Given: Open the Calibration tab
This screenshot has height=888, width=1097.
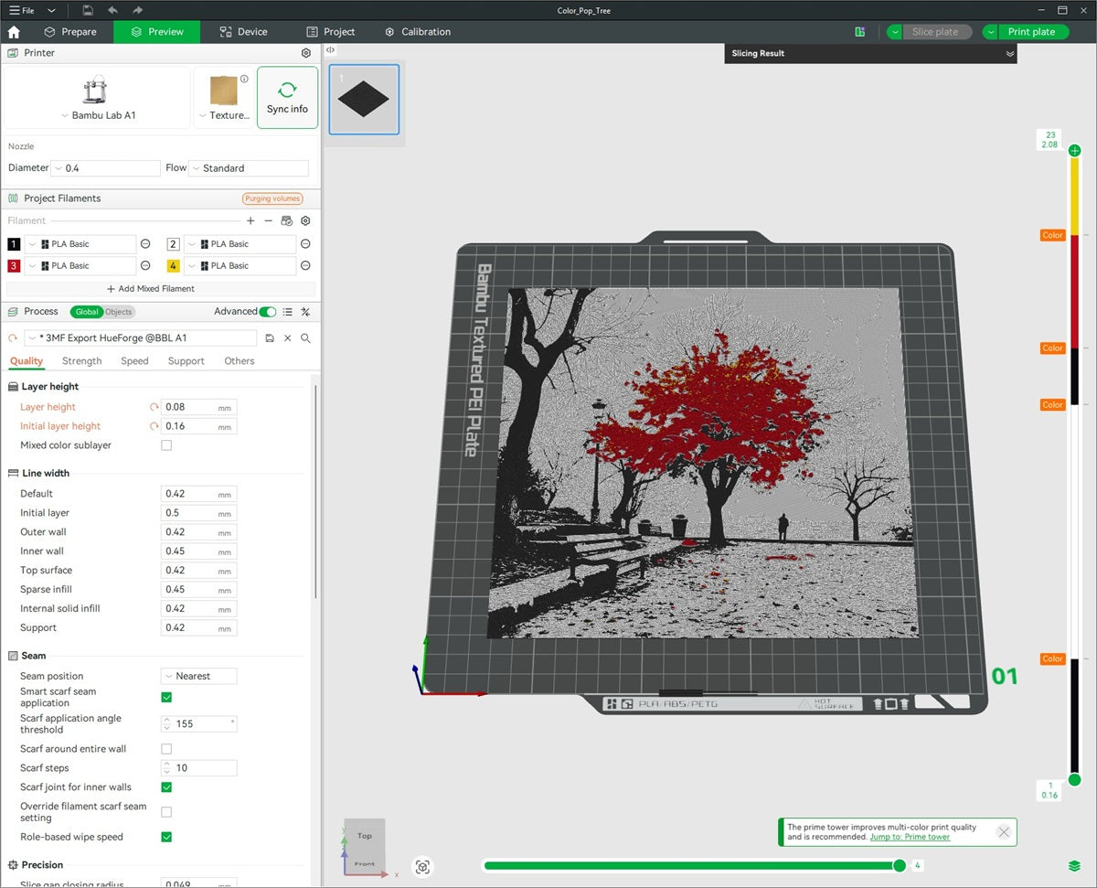Looking at the screenshot, I should click(418, 32).
